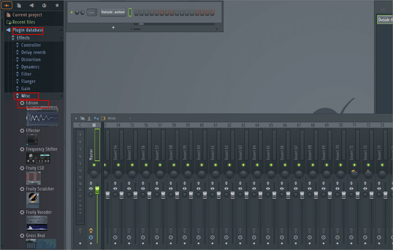Image resolution: width=393 pixels, height=250 pixels.
Task: Mute Insert 70 via its green LED
Action: [340, 165]
